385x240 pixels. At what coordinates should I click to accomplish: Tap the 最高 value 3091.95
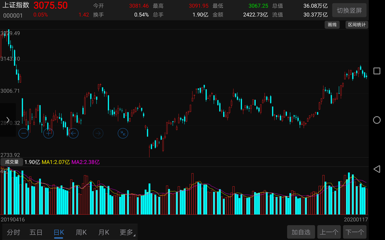pyautogui.click(x=199, y=6)
